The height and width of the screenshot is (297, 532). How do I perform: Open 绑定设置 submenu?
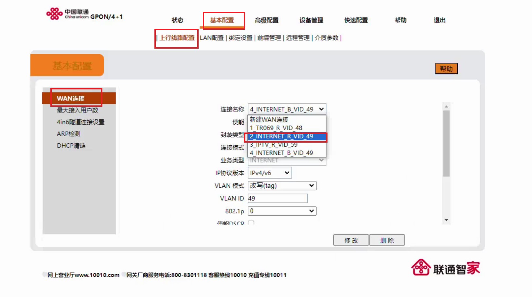pyautogui.click(x=240, y=38)
